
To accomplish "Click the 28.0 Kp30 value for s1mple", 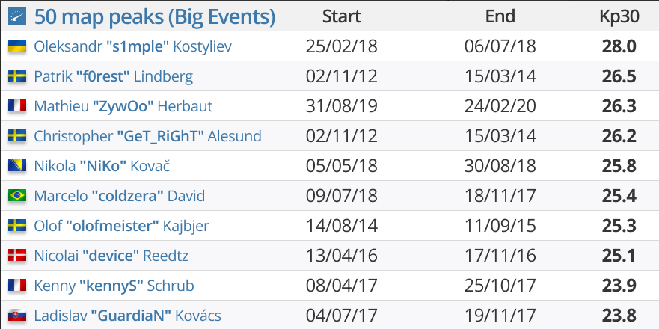I will click(619, 46).
